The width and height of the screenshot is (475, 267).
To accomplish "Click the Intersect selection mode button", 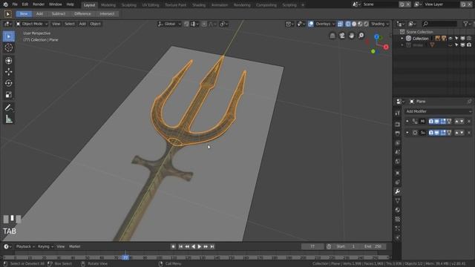I will tap(107, 14).
